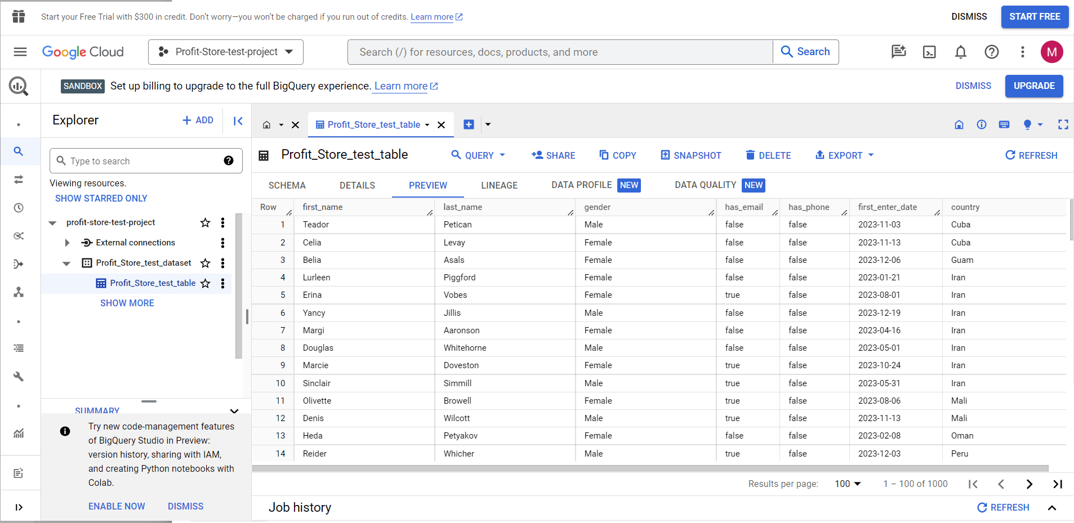Go to the last page of results
This screenshot has height=523, width=1074.
[x=1058, y=484]
